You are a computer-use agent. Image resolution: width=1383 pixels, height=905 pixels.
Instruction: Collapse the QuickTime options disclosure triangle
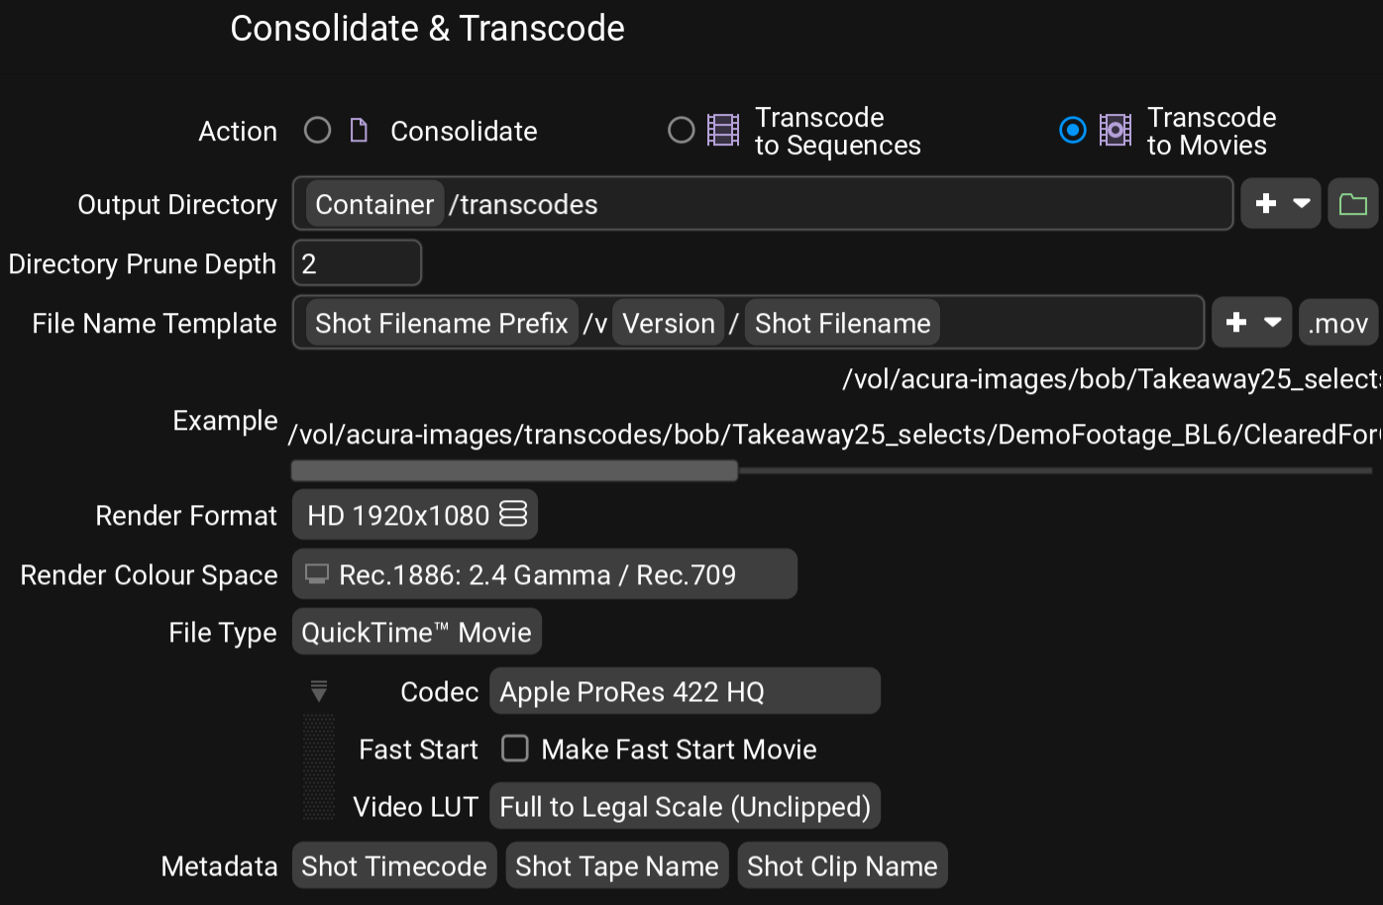[319, 690]
